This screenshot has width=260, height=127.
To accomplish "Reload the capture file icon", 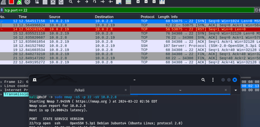I will (61, 2).
